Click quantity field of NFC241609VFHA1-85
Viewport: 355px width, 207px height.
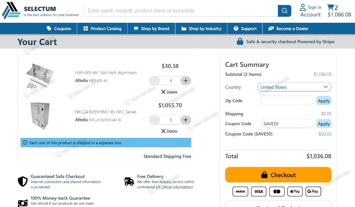171,120
